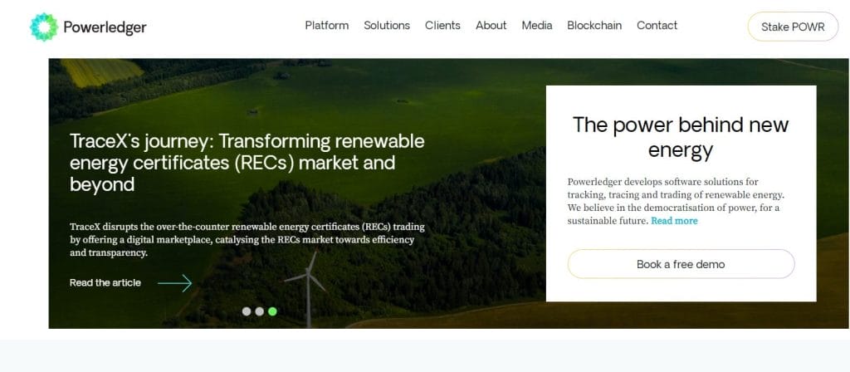Click the teal arrow beside Read the article

(x=175, y=282)
